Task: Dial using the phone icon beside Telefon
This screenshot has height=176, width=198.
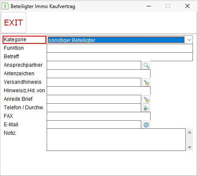Action: click(146, 108)
